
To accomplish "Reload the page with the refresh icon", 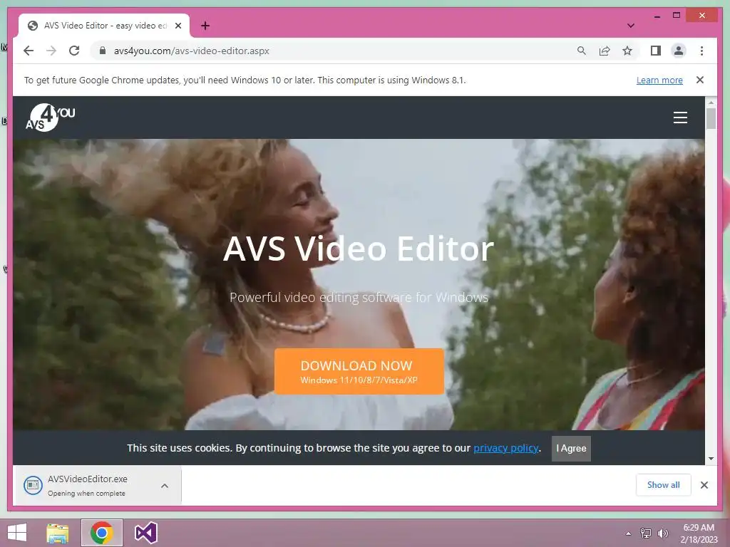I will click(74, 51).
